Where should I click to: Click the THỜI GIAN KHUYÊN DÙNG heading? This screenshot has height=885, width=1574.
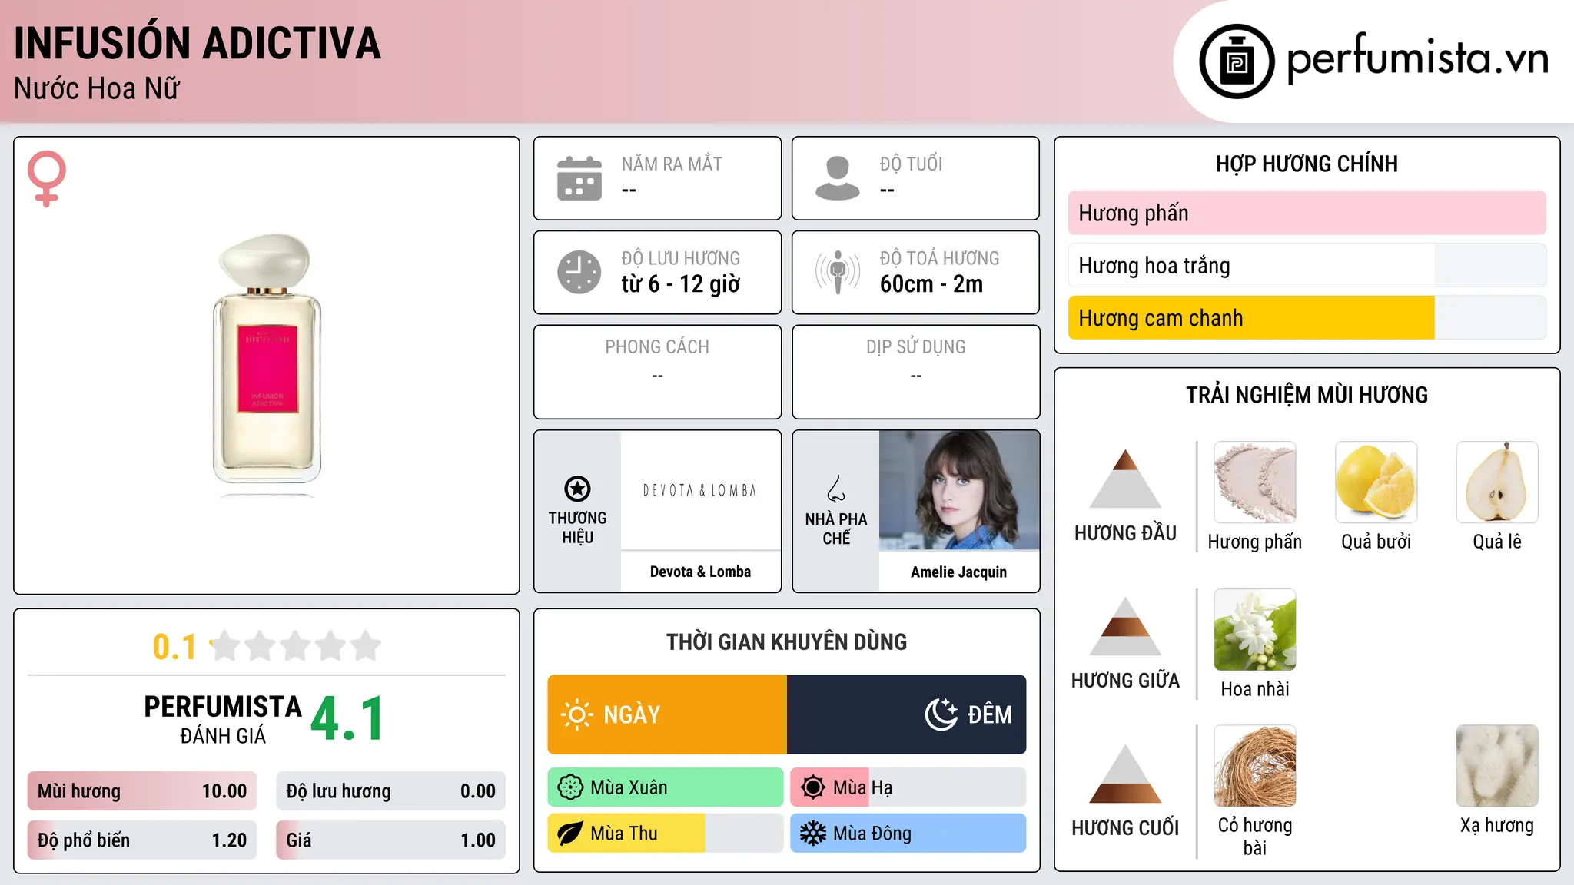tap(787, 641)
